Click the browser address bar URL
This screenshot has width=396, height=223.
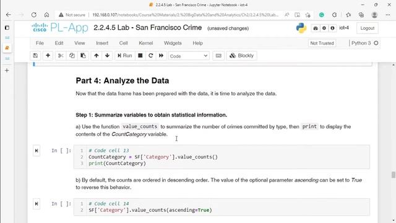[x=186, y=15]
